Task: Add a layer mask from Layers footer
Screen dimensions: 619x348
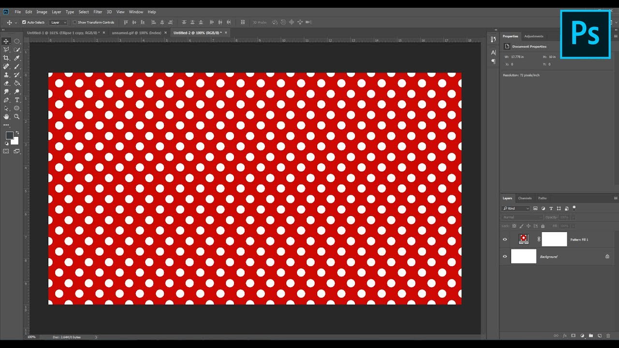Action: [573, 335]
